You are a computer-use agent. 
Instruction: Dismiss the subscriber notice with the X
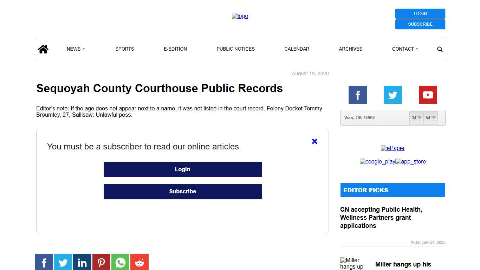coord(314,141)
